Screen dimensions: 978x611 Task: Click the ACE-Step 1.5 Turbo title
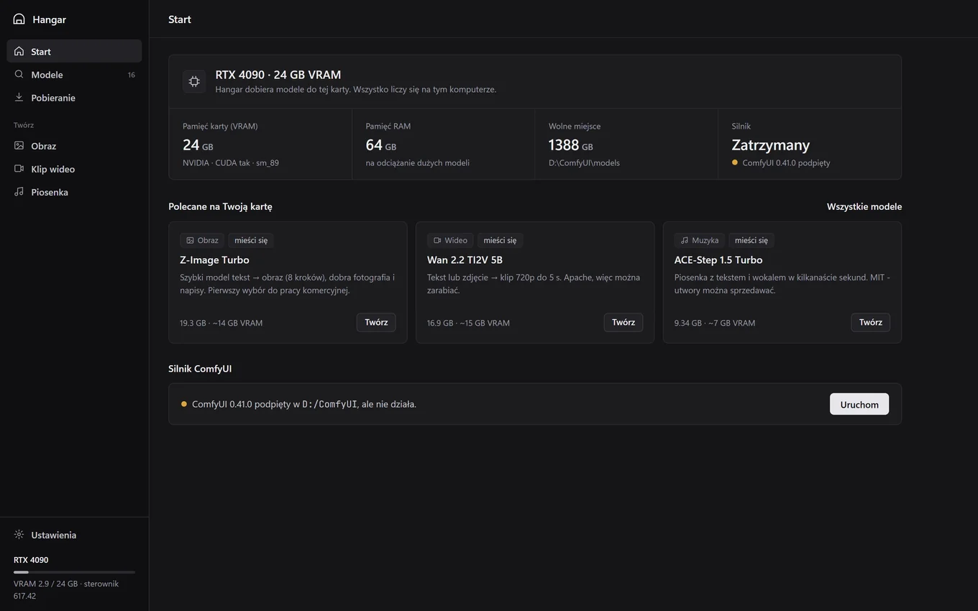(x=718, y=259)
